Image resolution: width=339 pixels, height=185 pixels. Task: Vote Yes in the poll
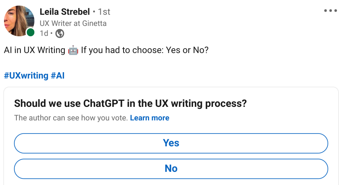171,143
